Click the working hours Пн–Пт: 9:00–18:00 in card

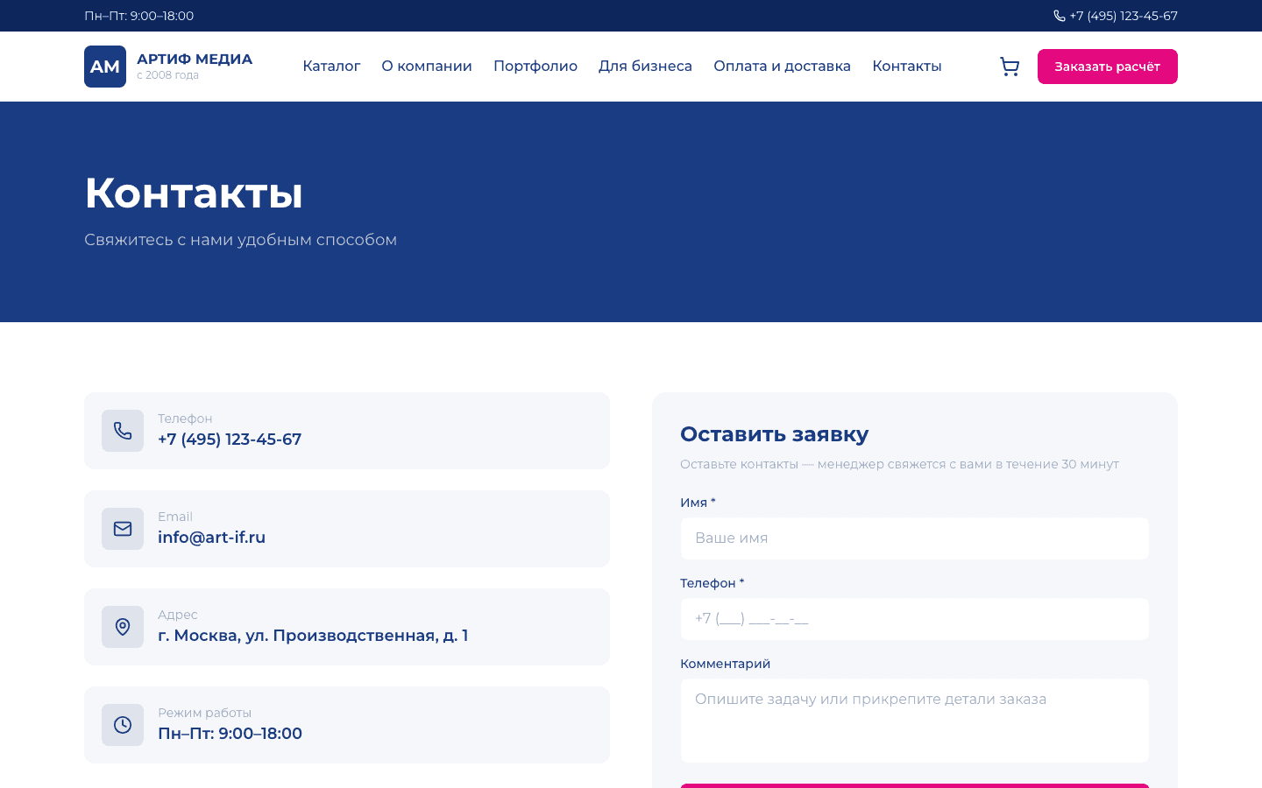[x=230, y=734]
